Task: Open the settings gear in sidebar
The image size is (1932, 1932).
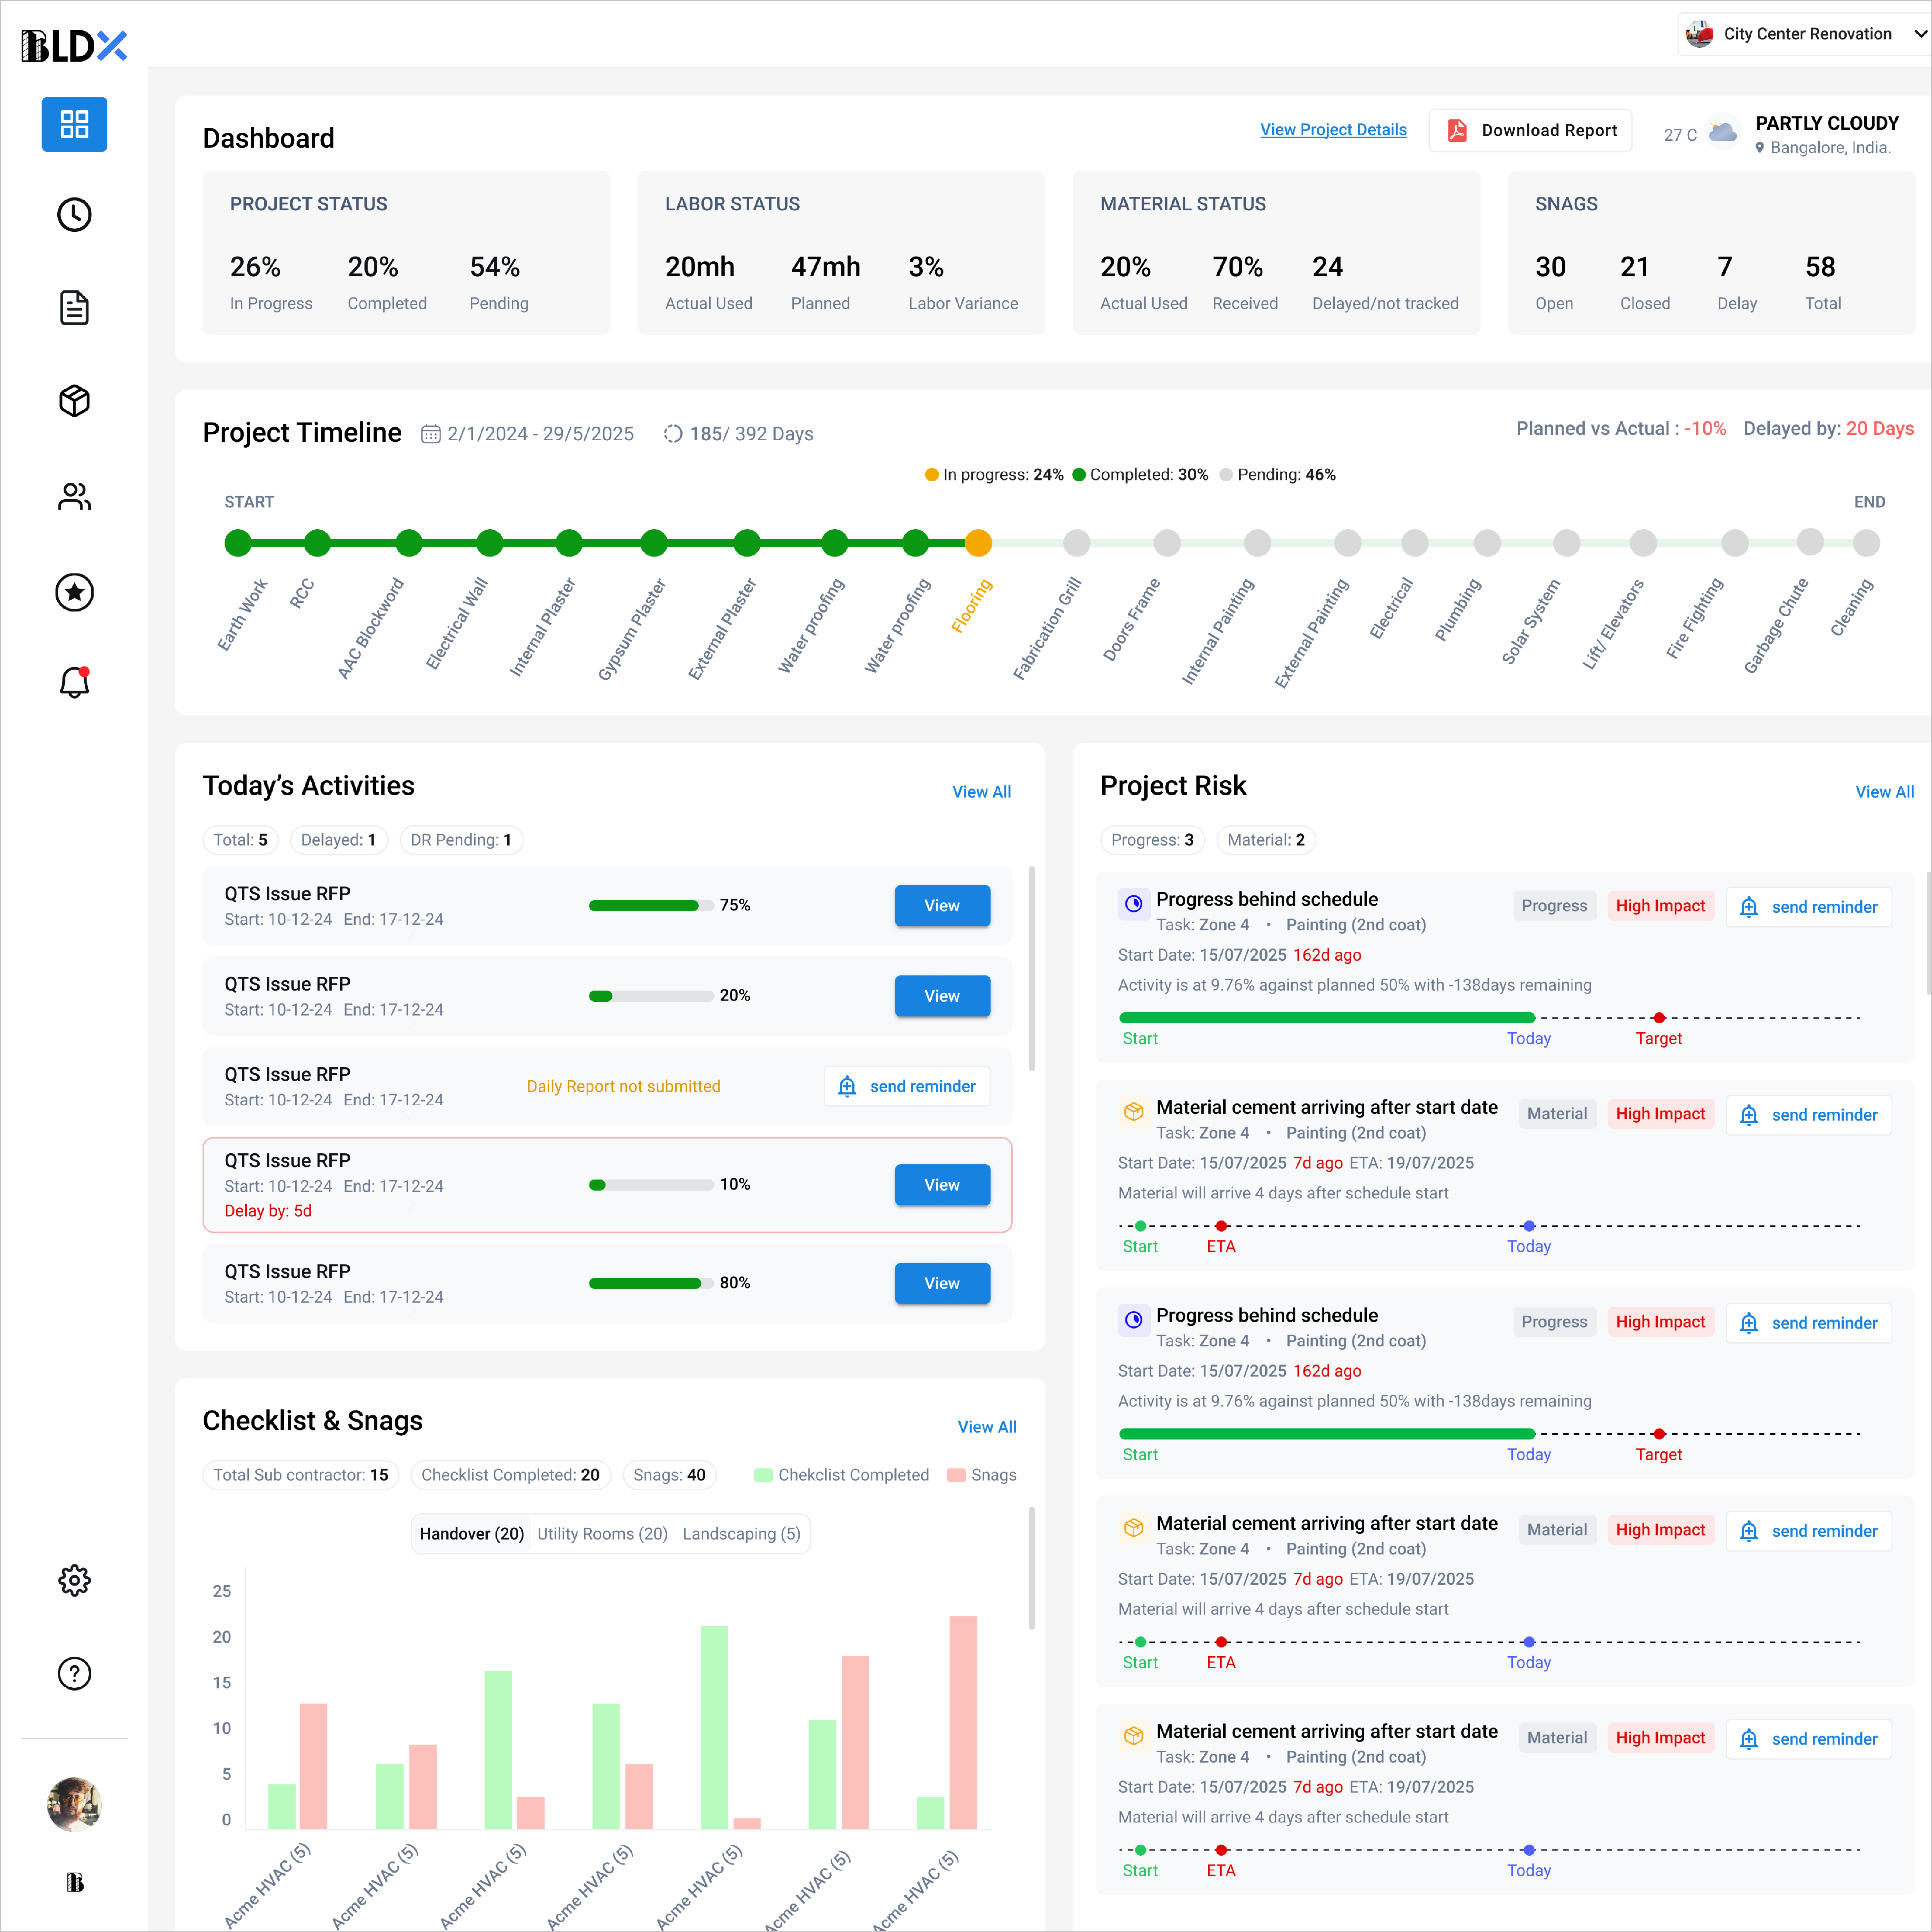Action: click(x=74, y=1580)
